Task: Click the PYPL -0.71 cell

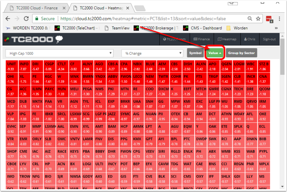Action: point(264,154)
